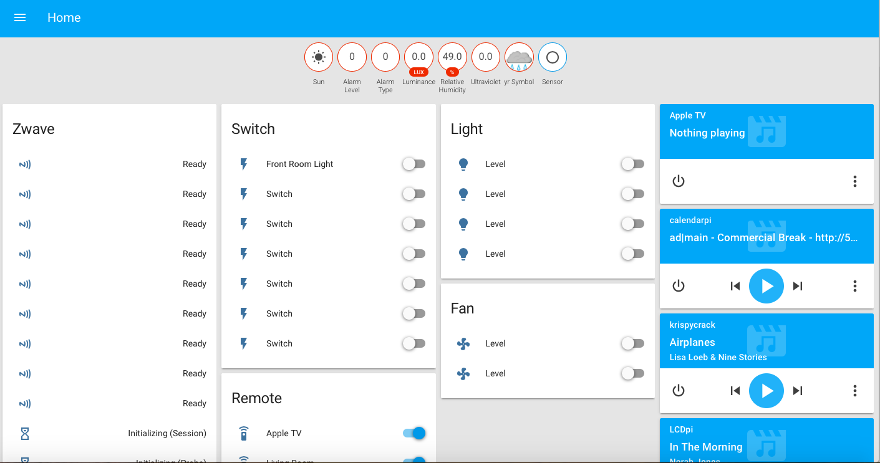Screen dimensions: 880x463
Task: Click the Relative Humidity percentage badge
Action: (x=452, y=73)
